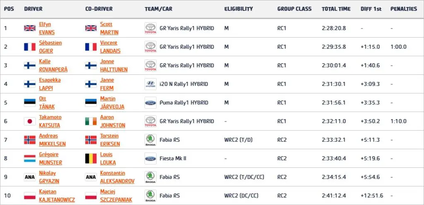Click the Toyota logo in Evans's row
This screenshot has height=205, width=424.
point(150,29)
